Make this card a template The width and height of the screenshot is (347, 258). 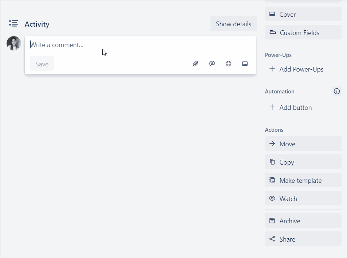(300, 180)
